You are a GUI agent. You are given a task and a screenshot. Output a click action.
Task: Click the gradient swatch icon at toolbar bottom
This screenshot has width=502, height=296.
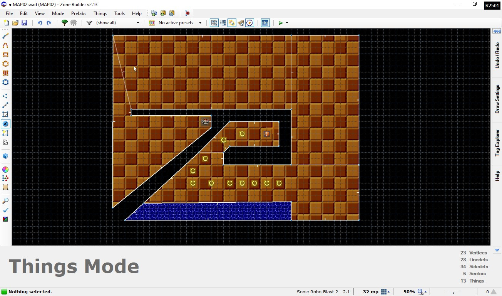(5, 219)
